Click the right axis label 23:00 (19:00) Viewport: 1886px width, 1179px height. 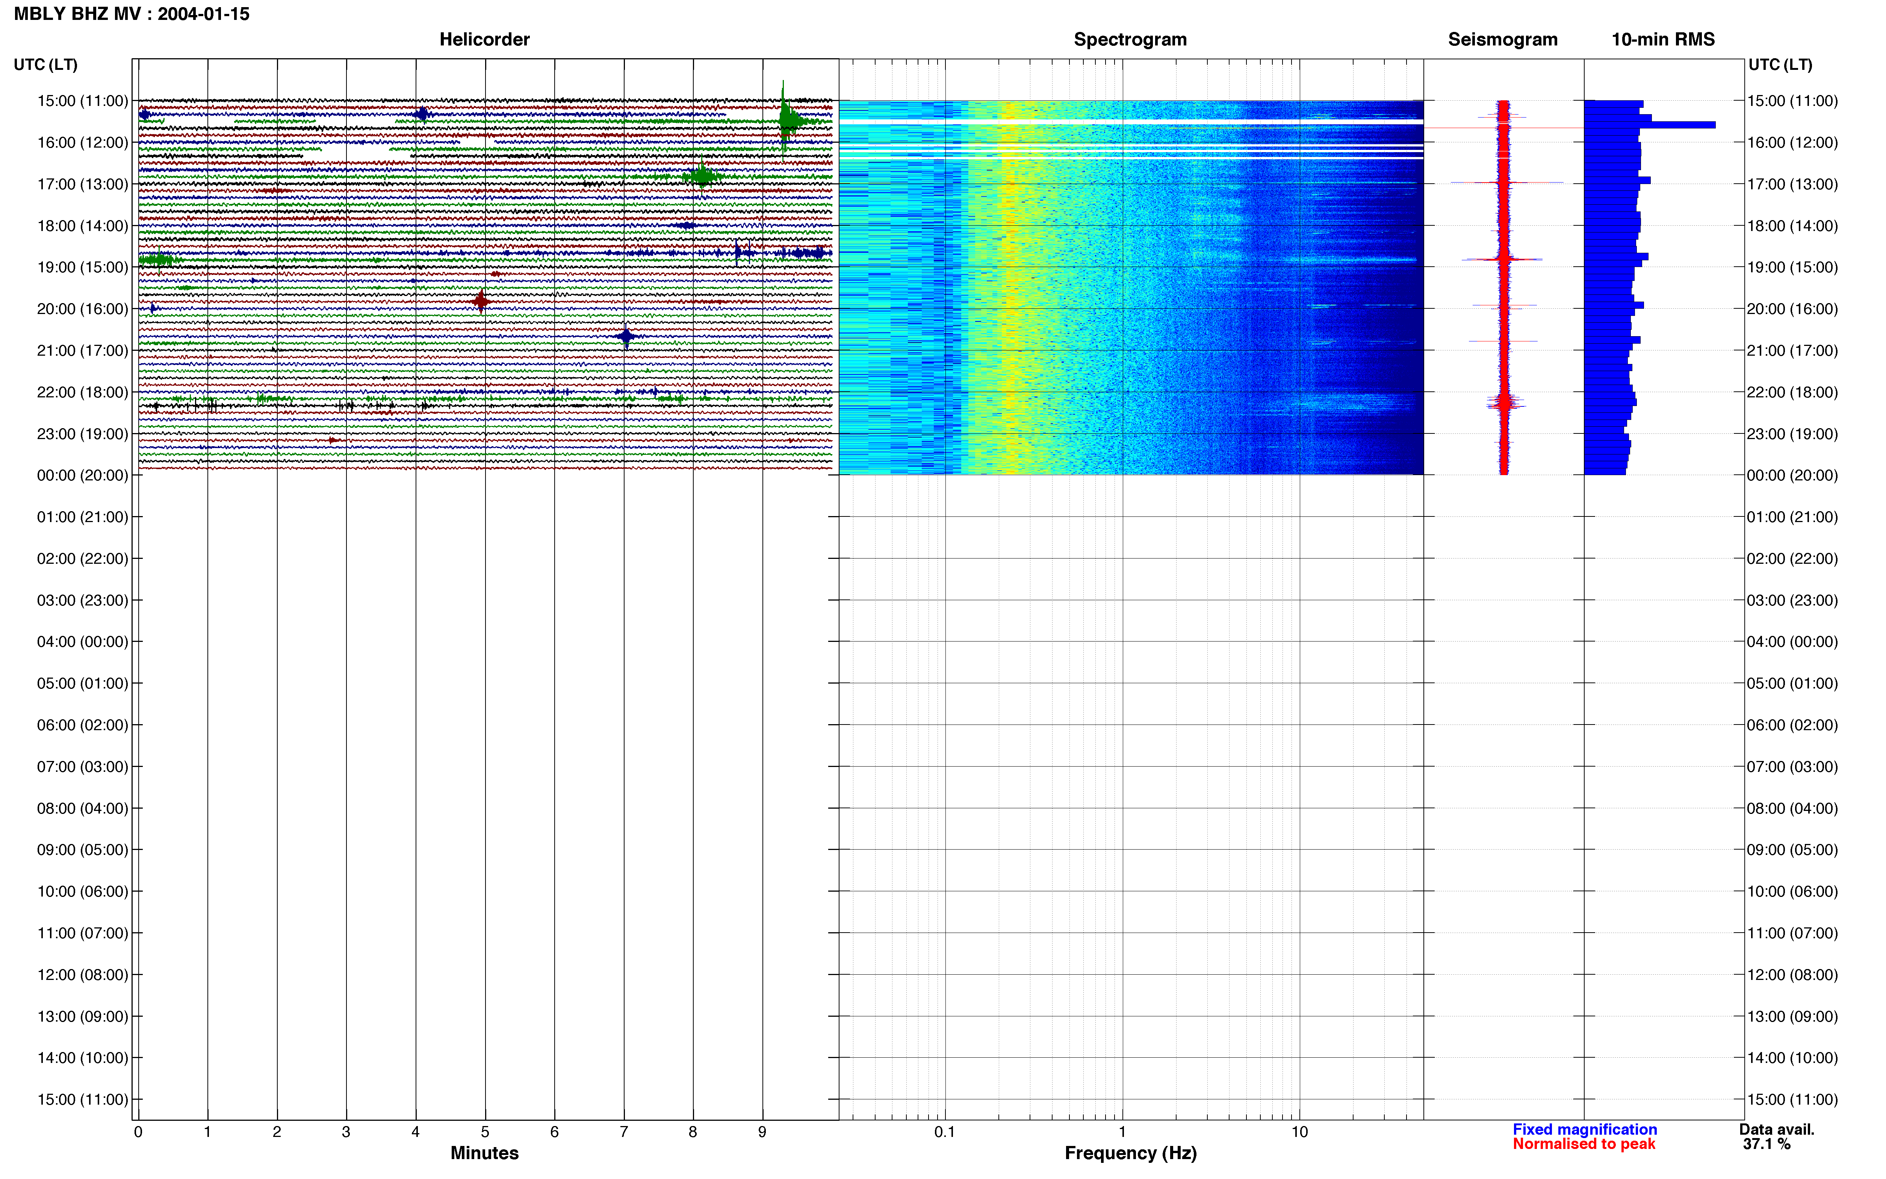click(x=1792, y=433)
